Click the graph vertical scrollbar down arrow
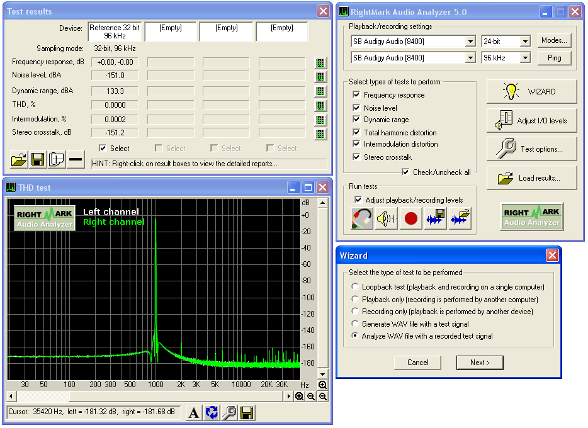The height and width of the screenshot is (428, 588). (322, 374)
